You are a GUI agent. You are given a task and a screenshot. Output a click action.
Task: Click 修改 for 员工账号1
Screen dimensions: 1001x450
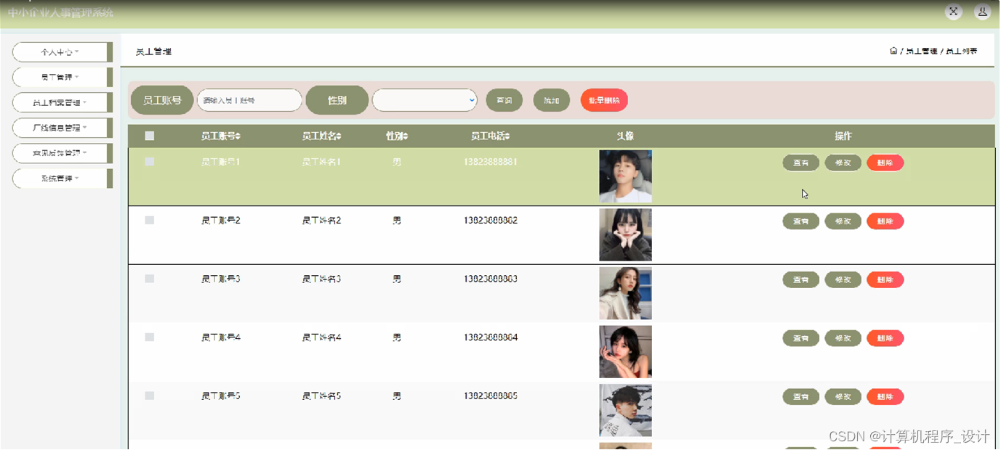[x=843, y=163]
